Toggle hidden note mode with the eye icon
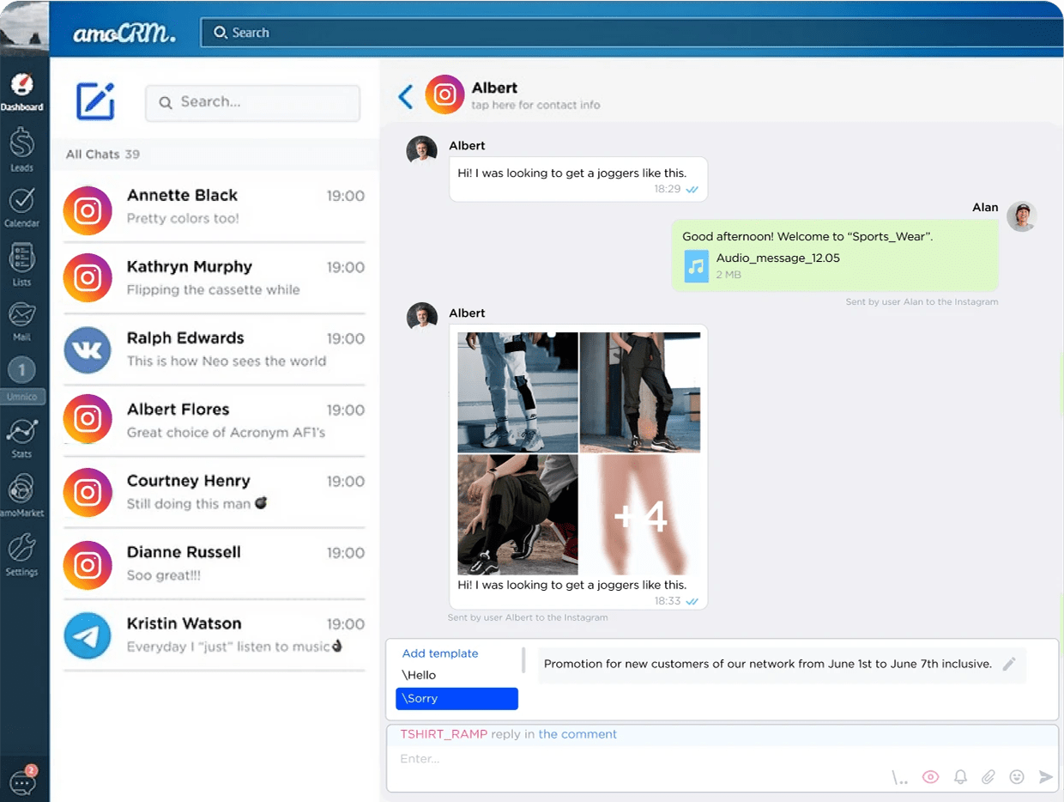 pyautogui.click(x=930, y=776)
